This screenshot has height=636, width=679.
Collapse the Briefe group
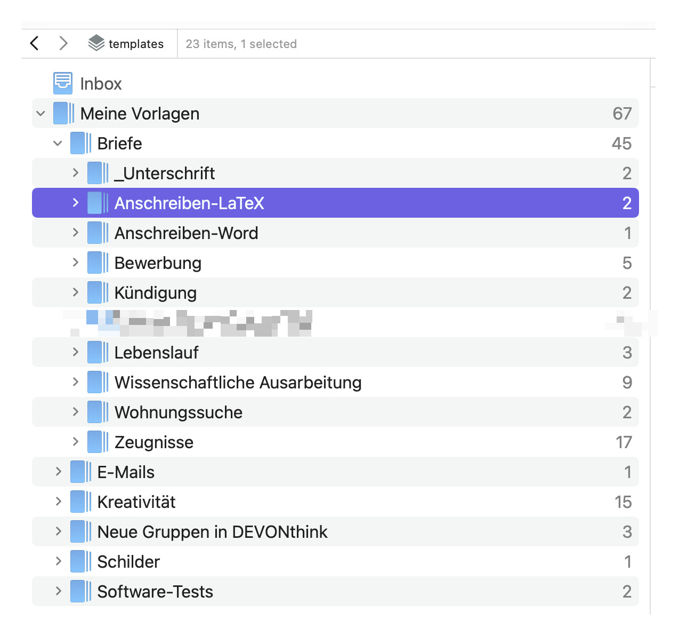pyautogui.click(x=58, y=143)
